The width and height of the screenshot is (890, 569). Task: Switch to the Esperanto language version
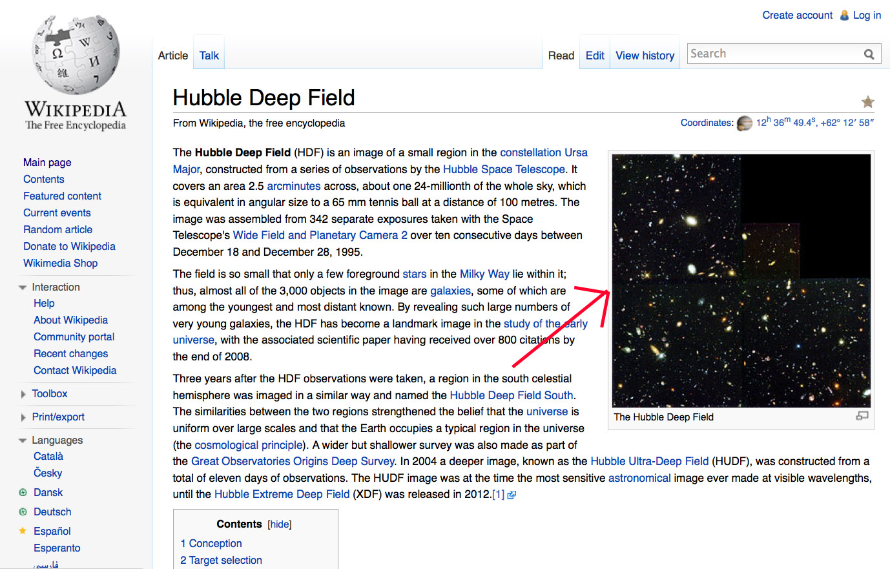click(x=57, y=548)
